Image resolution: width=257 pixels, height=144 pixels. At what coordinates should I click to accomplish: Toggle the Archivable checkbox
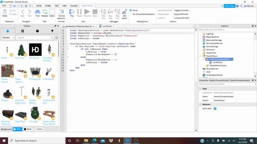coord(215,108)
